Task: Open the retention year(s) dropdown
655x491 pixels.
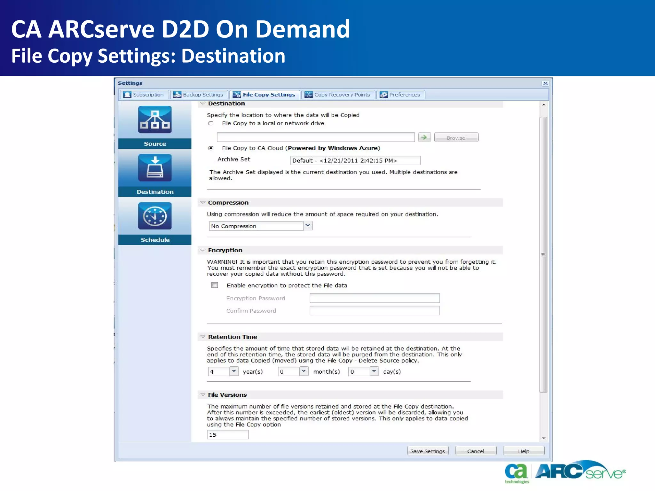Action: pos(234,371)
